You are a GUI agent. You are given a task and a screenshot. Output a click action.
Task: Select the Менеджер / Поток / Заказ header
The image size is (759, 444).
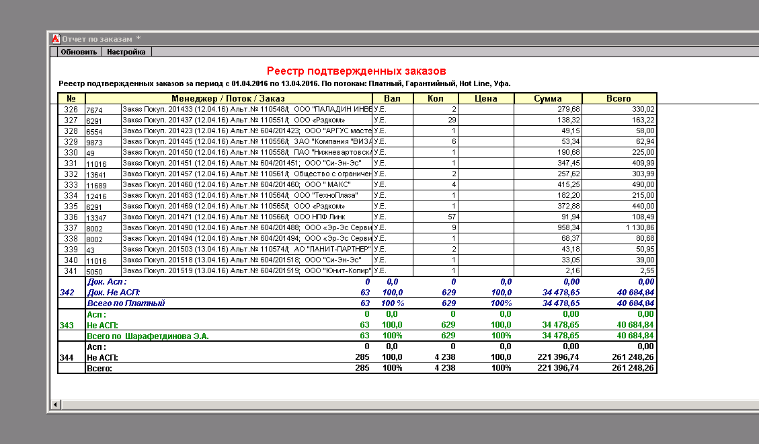(229, 98)
